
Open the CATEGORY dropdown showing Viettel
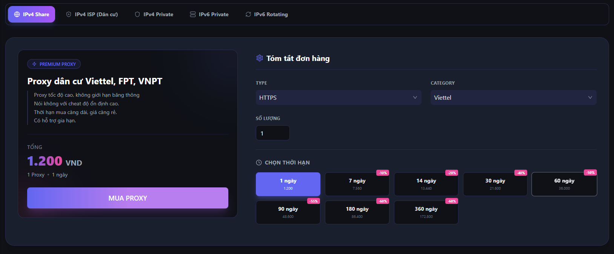click(514, 97)
